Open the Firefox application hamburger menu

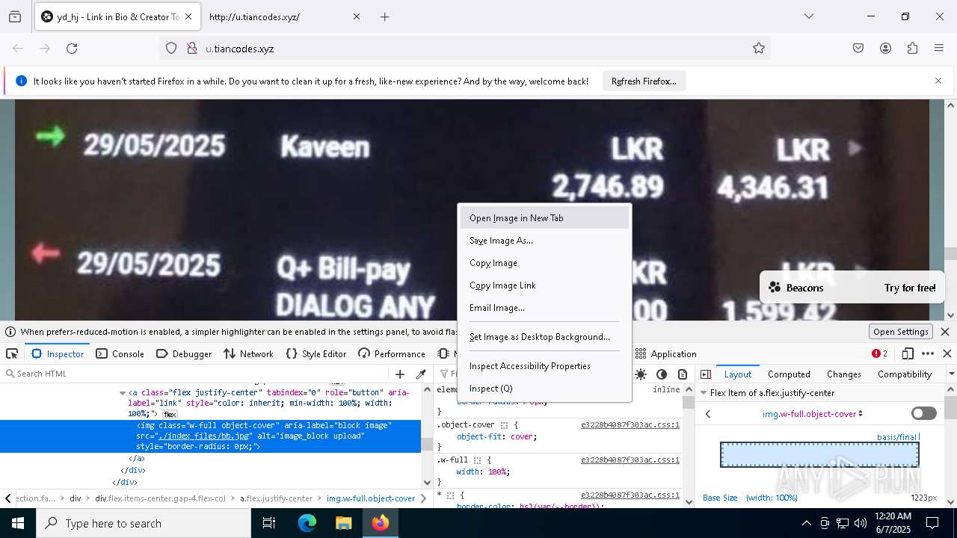pos(939,49)
